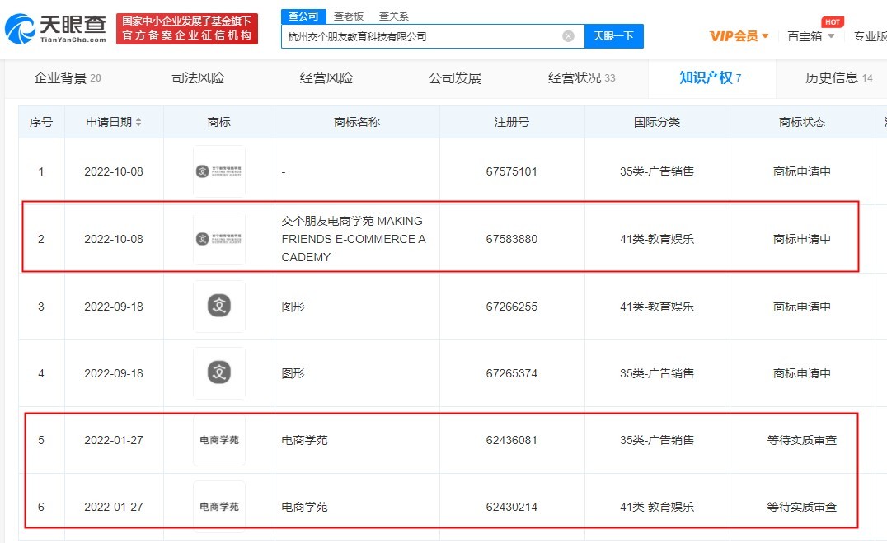Viewport: 887px width, 543px height.
Task: Click 41类-教育娱乐 in row 67583880
Action: tap(657, 239)
